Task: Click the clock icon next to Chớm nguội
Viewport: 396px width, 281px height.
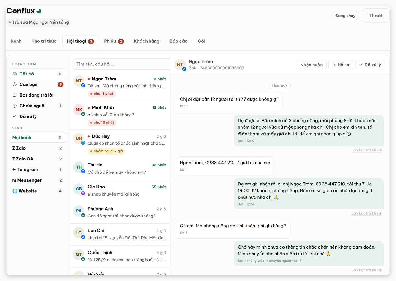Action: point(15,106)
